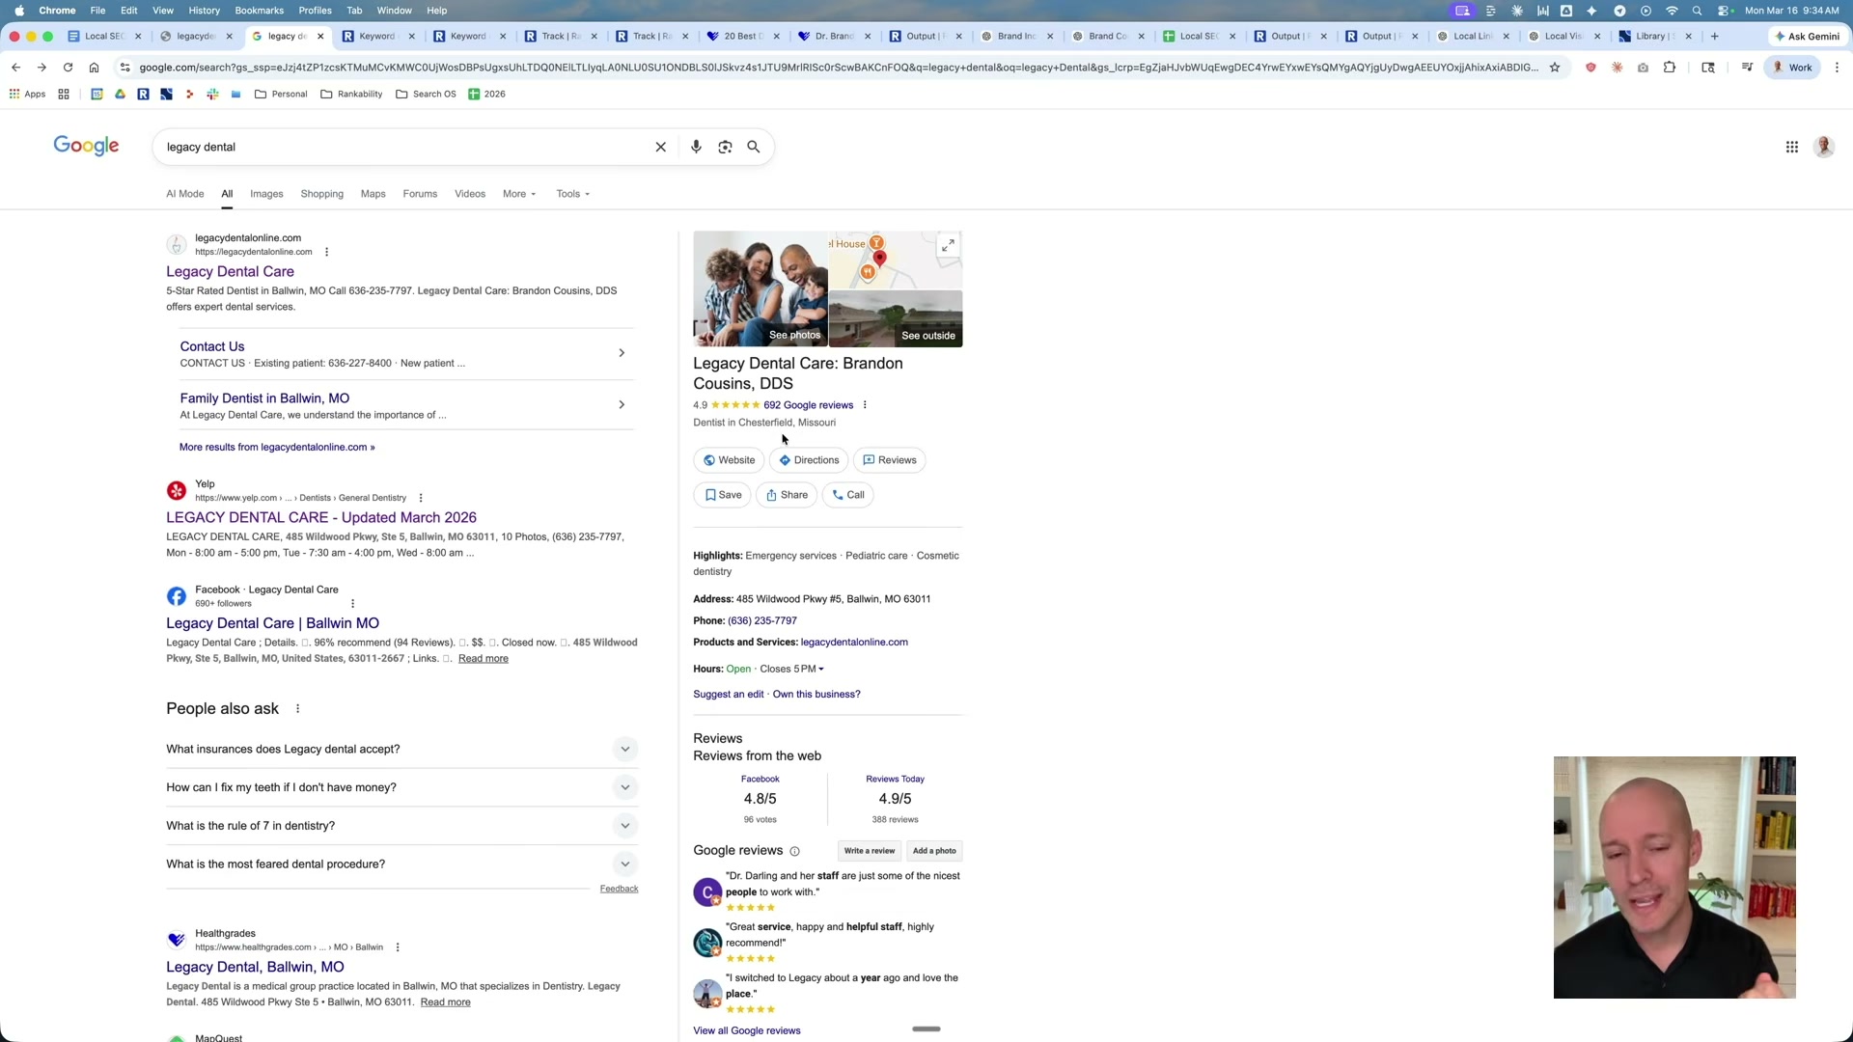Screen dimensions: 1853x1042
Task: Expand the map thumbnail with the fullscreen icon
Action: [x=949, y=245]
